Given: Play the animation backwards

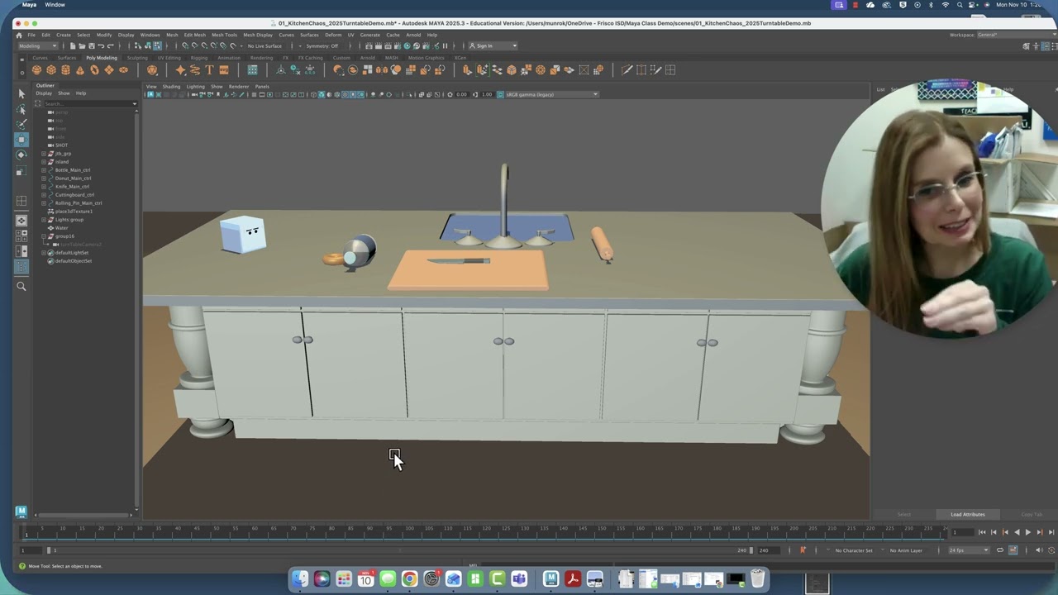Looking at the screenshot, I should tap(1017, 533).
